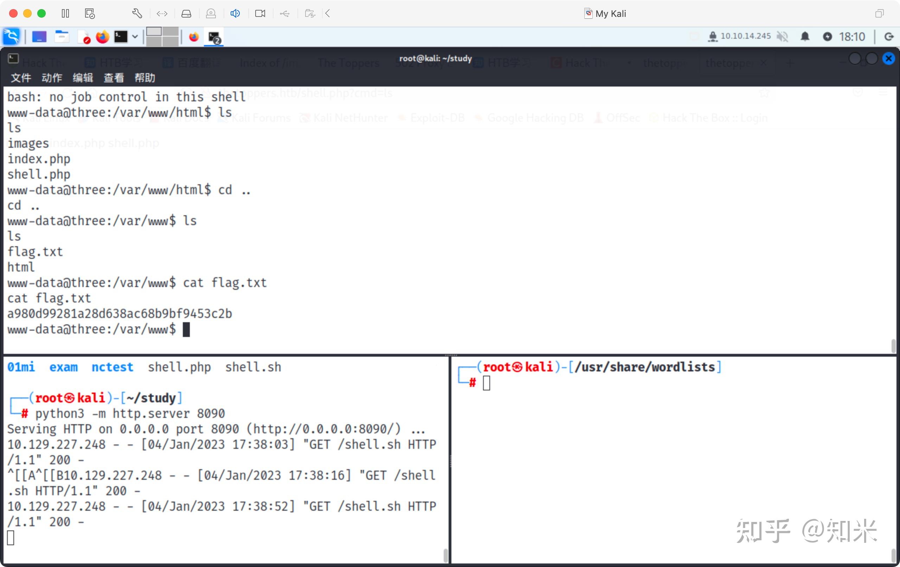The width and height of the screenshot is (900, 567).
Task: Click the 'images' directory entry
Action: pos(28,143)
